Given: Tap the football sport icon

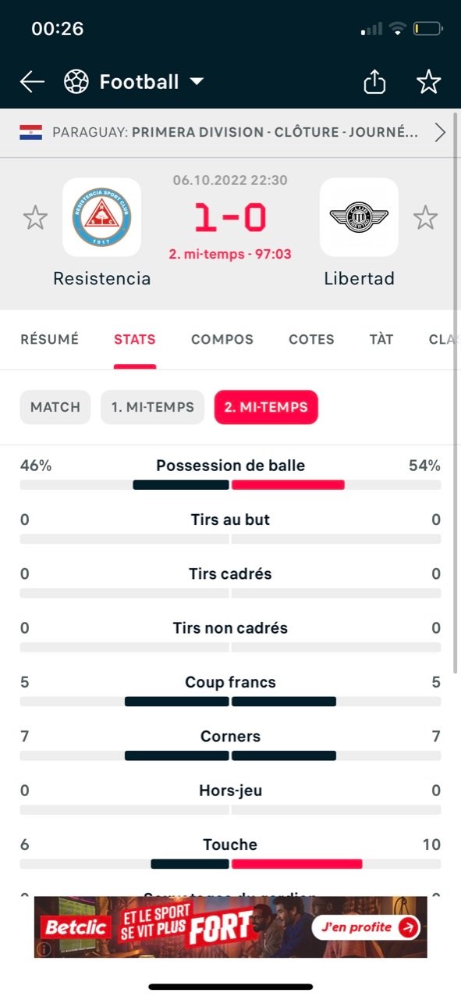Looking at the screenshot, I should [x=76, y=82].
